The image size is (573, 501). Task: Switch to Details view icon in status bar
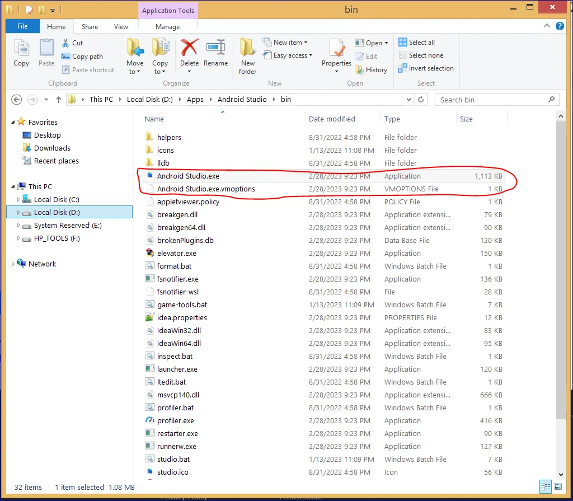point(546,487)
